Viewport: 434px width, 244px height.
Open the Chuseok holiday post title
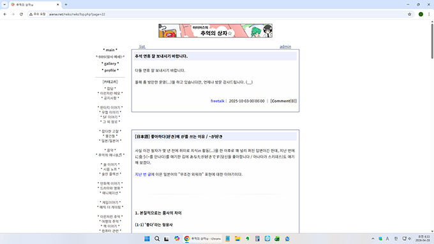coord(161,56)
